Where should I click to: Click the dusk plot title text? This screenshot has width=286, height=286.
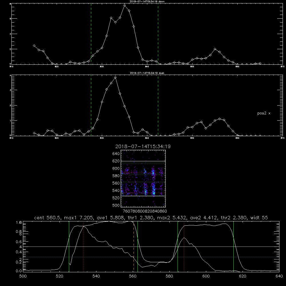pos(147,73)
